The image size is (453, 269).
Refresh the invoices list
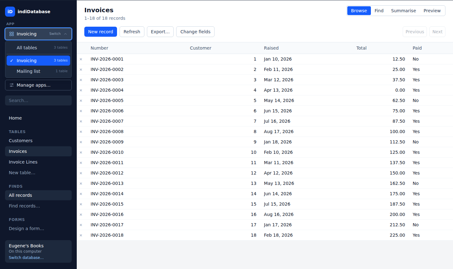(132, 32)
